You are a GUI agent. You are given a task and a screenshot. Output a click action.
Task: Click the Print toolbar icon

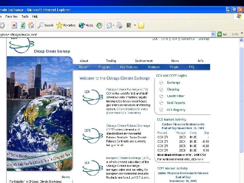coord(120,25)
